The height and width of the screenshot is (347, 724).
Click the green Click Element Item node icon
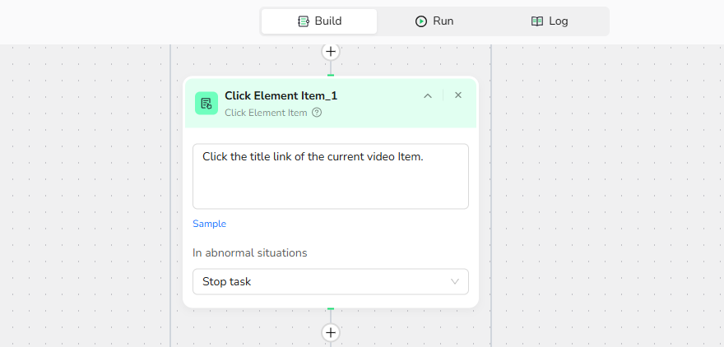[x=207, y=103]
